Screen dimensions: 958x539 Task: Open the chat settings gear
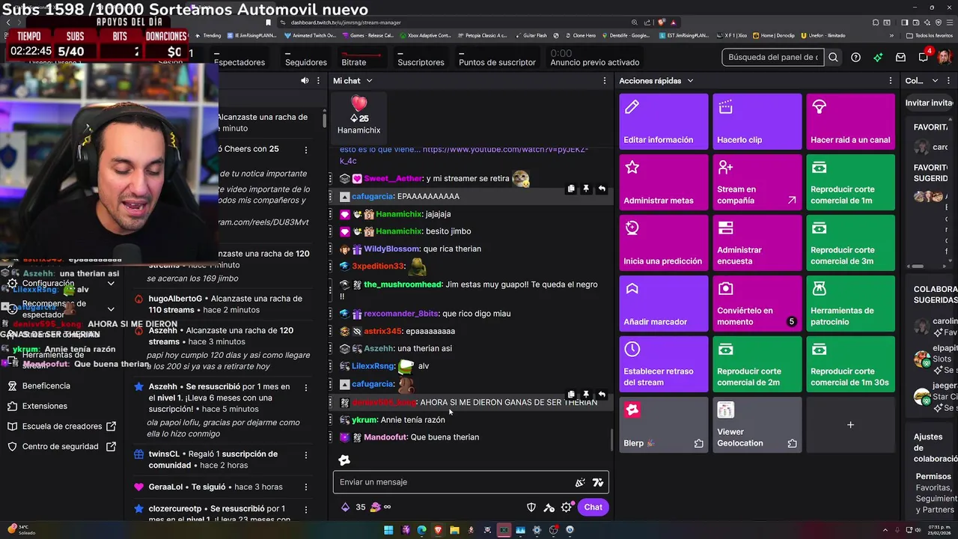click(x=567, y=507)
